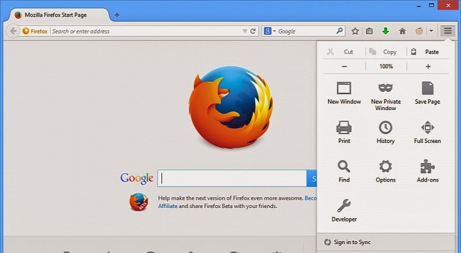Click the Affiliate link
The image size is (461, 253).
[168, 206]
